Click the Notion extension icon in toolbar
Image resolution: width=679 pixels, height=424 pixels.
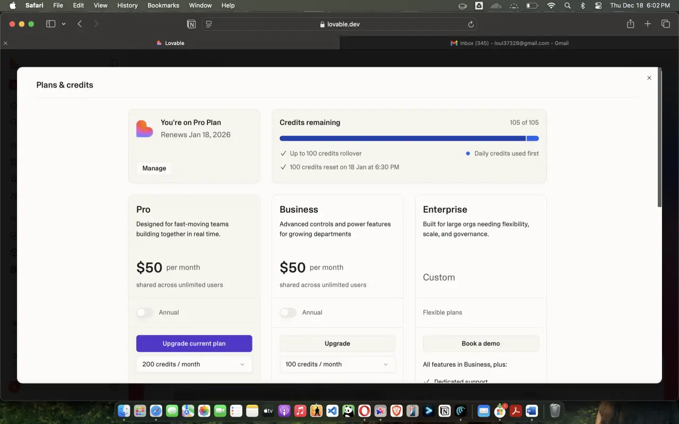[191, 24]
